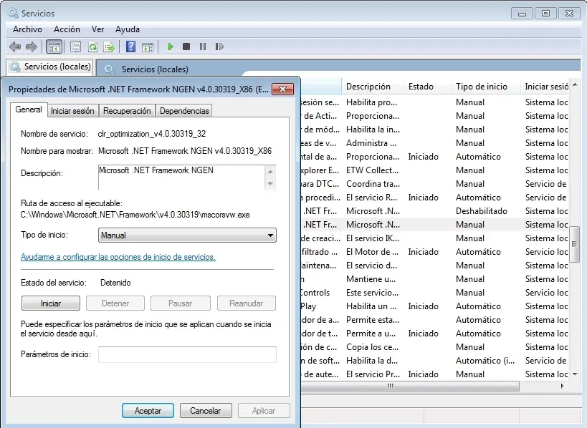The image size is (587, 428).
Task: Close the properties dialog with red X
Action: click(x=282, y=89)
